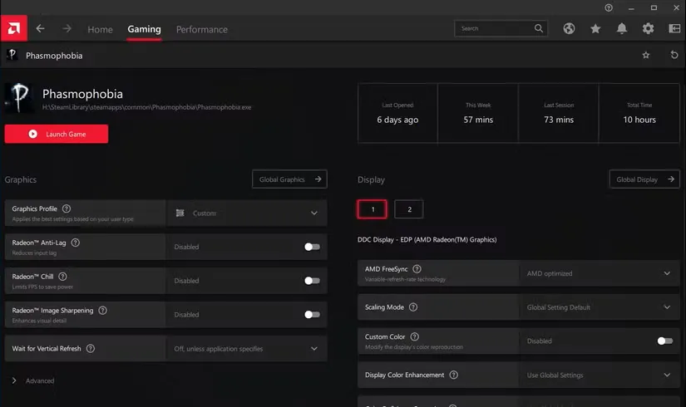Image resolution: width=686 pixels, height=407 pixels.
Task: Show help for Wait for Vertical Refresh
Action: (x=90, y=348)
